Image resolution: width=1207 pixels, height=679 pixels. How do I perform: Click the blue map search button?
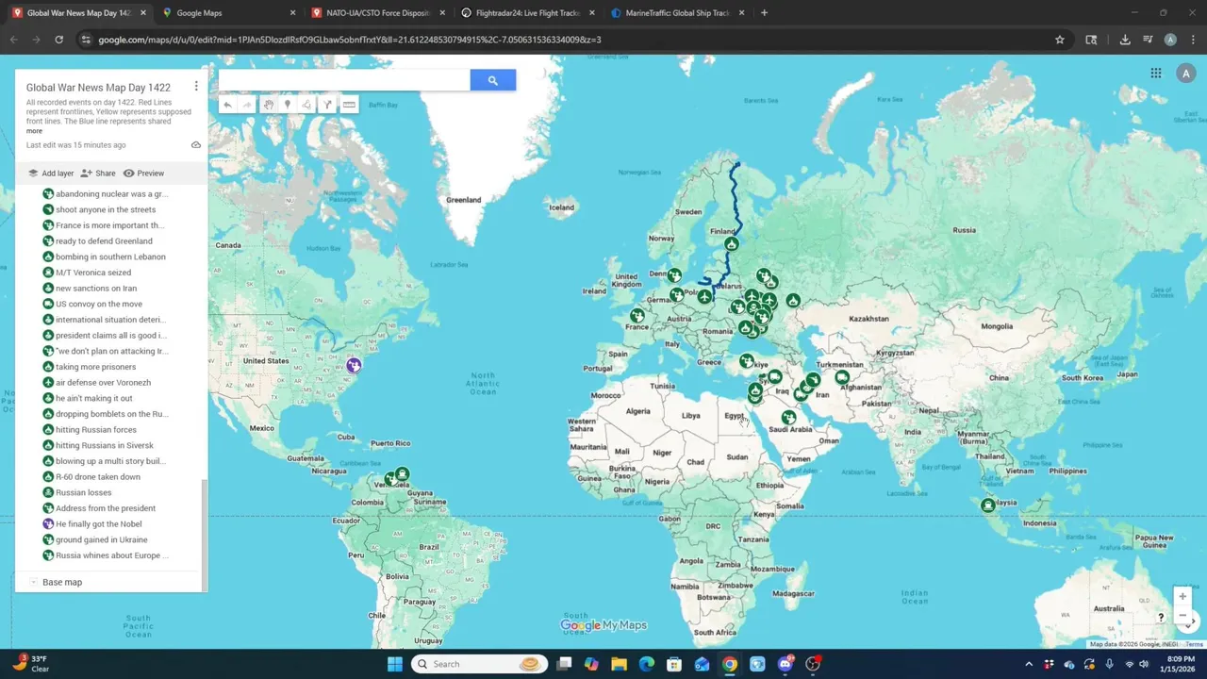point(492,80)
